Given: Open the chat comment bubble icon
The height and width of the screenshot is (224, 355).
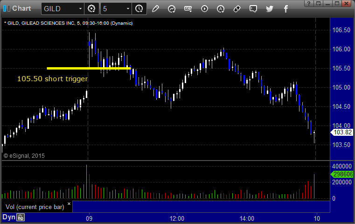Looking at the screenshot, I should (x=253, y=9).
